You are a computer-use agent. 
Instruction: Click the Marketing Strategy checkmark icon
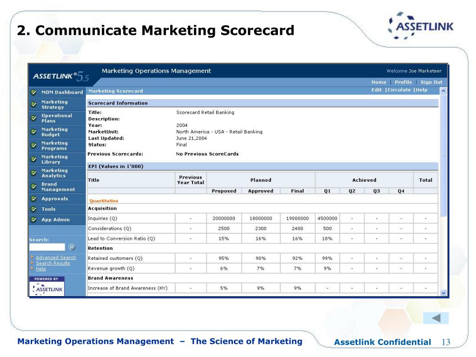click(33, 105)
